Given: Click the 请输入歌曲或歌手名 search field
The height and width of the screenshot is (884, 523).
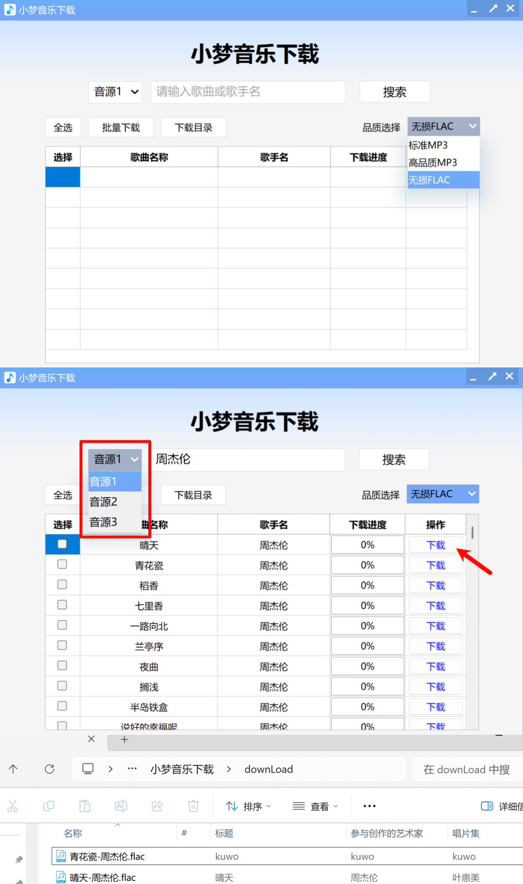Looking at the screenshot, I should tap(248, 92).
